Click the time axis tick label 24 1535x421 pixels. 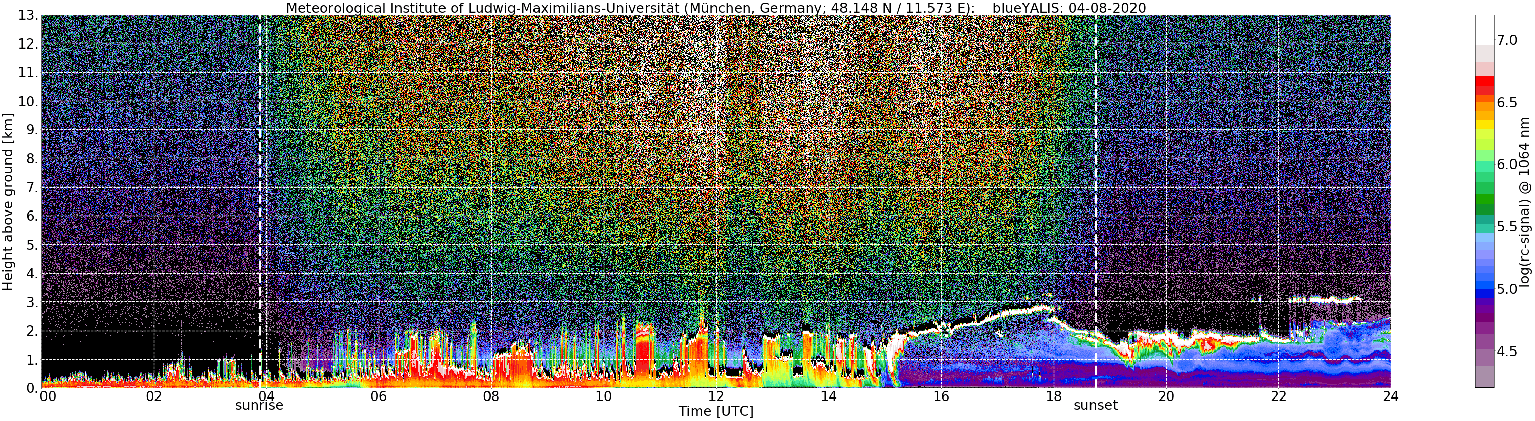pyautogui.click(x=1391, y=396)
